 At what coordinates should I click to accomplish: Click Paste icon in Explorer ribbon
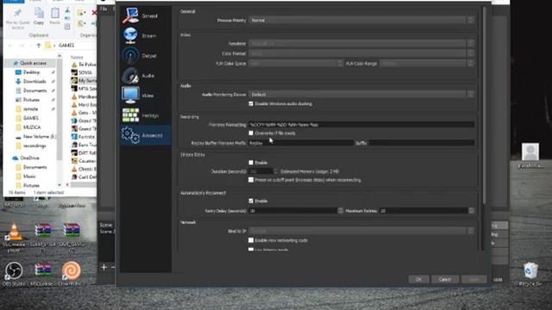(x=54, y=16)
